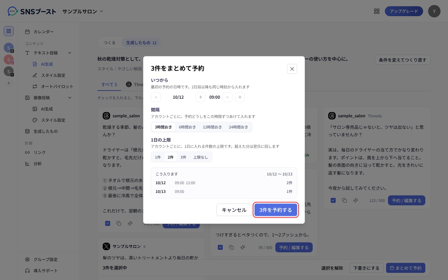Close the 3件をまとめて予約 dialog
The image size is (448, 280).
click(292, 69)
